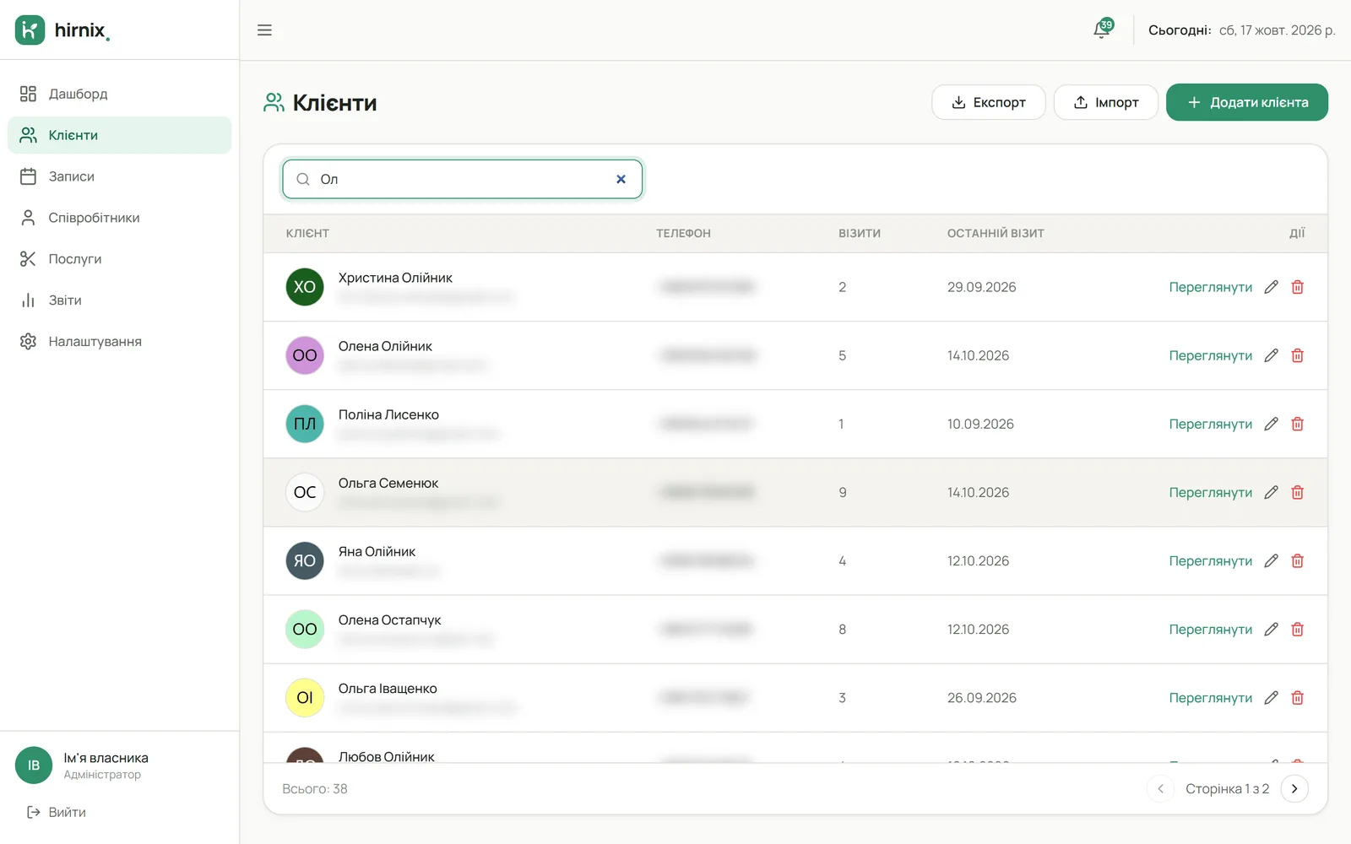Open Звіти in the sidebar
This screenshot has height=844, width=1351.
(119, 300)
